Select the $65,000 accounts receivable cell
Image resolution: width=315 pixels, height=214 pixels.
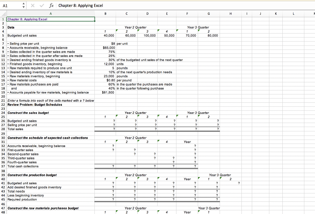coord(105,48)
